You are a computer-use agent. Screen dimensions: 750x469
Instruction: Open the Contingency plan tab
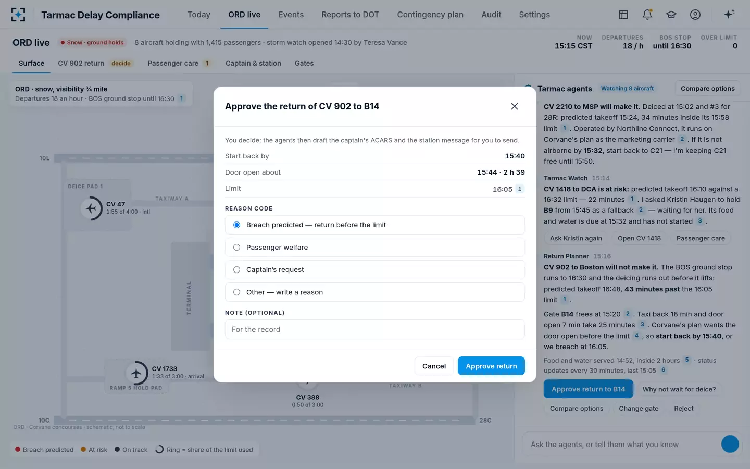click(x=430, y=15)
